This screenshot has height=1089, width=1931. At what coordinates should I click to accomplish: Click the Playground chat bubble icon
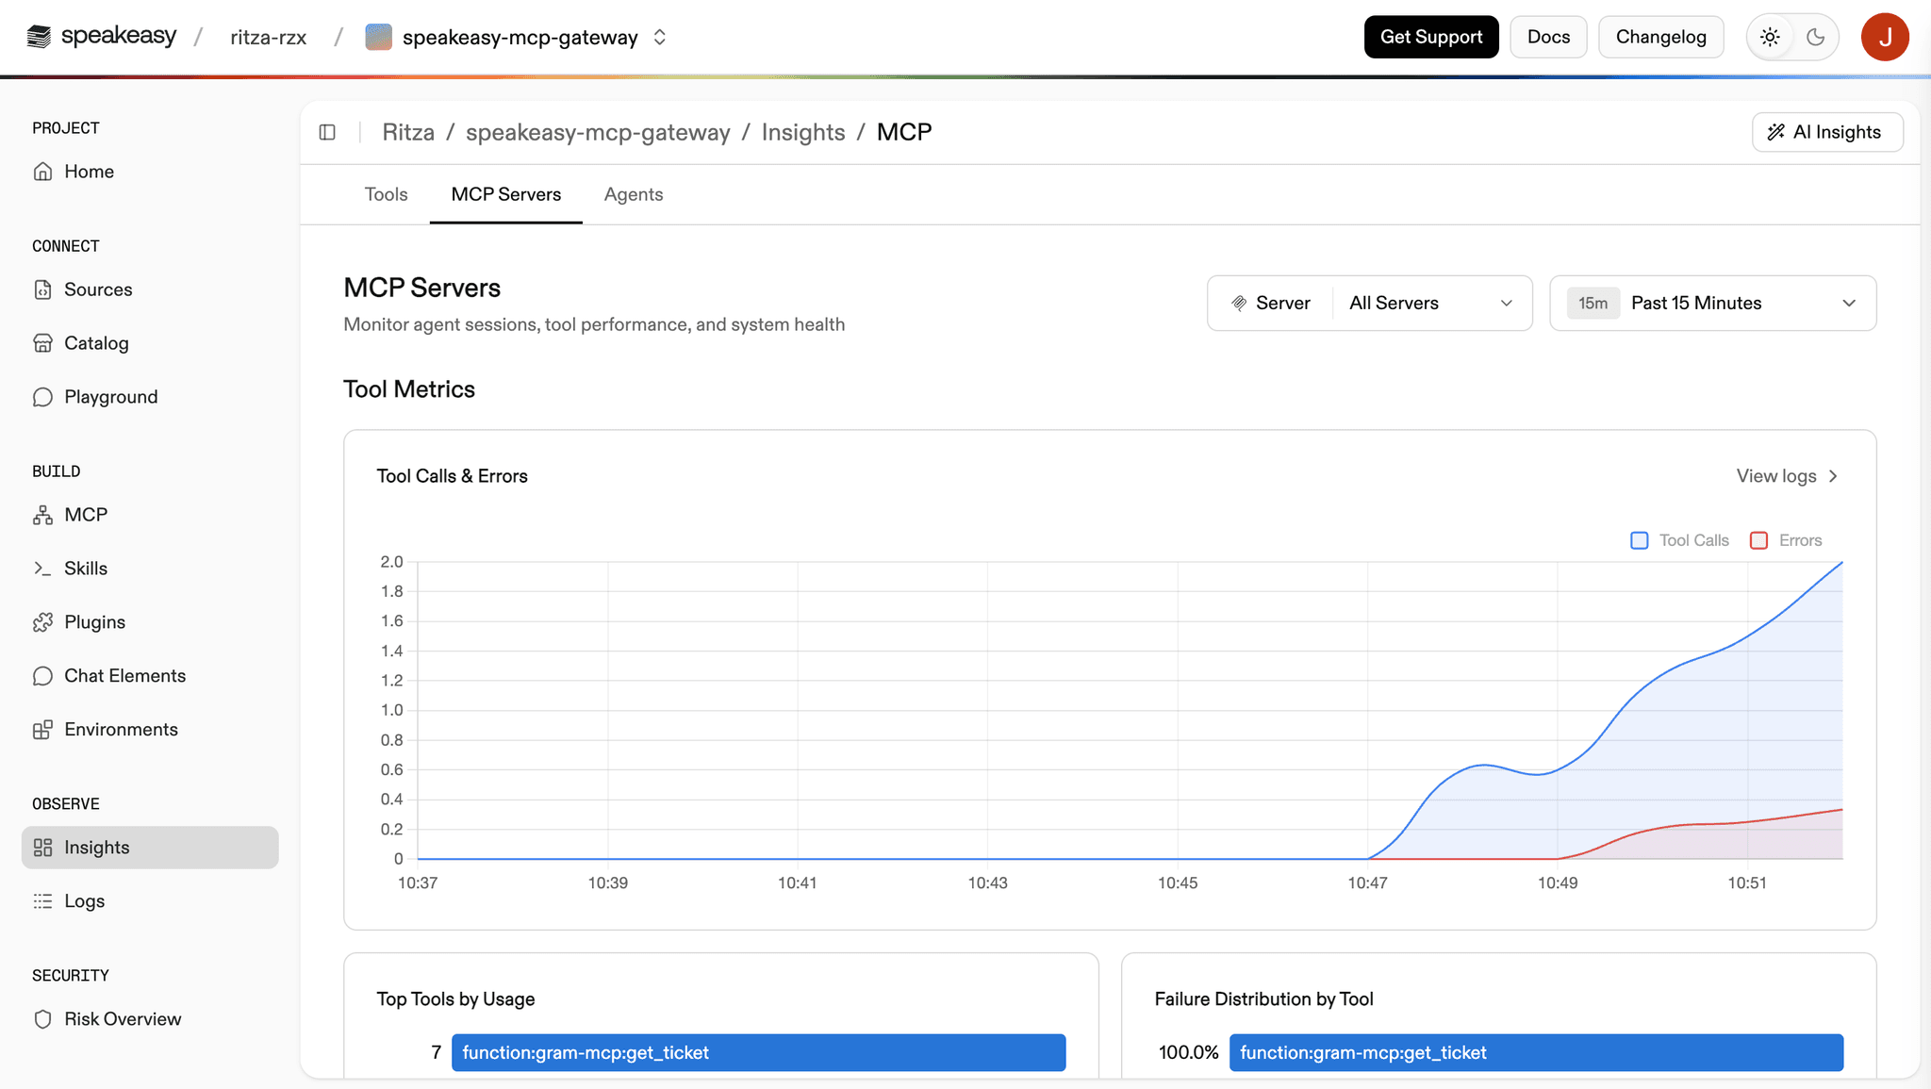42,397
